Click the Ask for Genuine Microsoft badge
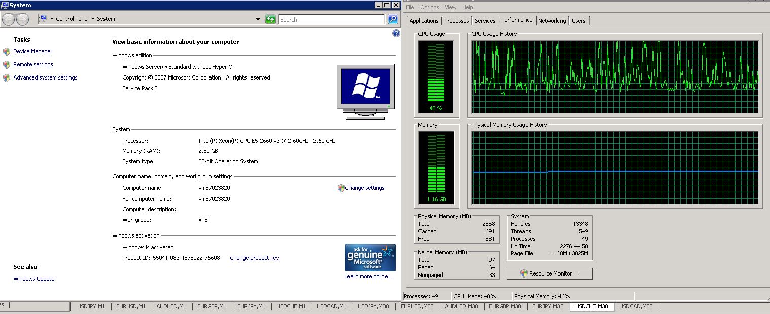The image size is (770, 314). click(370, 257)
